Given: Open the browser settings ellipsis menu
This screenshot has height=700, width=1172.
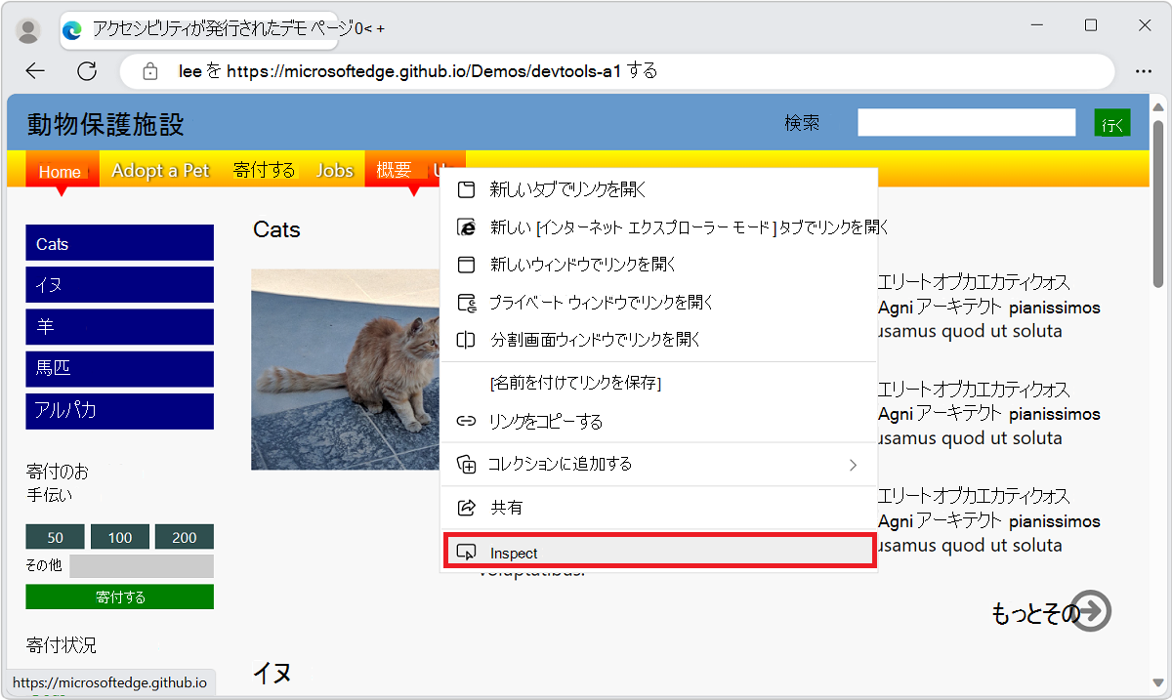Looking at the screenshot, I should 1145,70.
